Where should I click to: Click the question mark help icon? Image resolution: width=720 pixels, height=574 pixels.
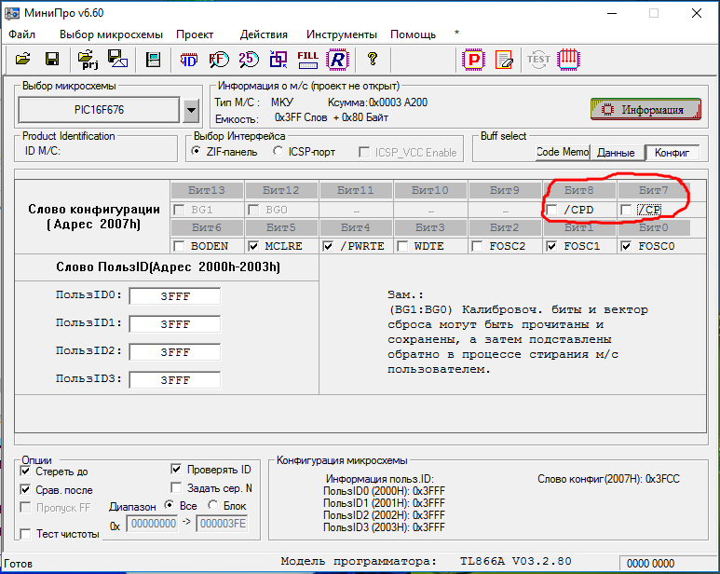(x=373, y=60)
